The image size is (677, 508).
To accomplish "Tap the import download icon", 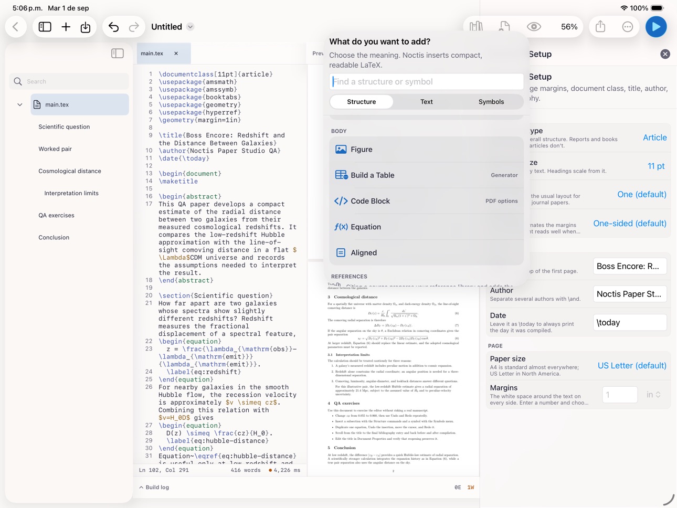I will (86, 27).
